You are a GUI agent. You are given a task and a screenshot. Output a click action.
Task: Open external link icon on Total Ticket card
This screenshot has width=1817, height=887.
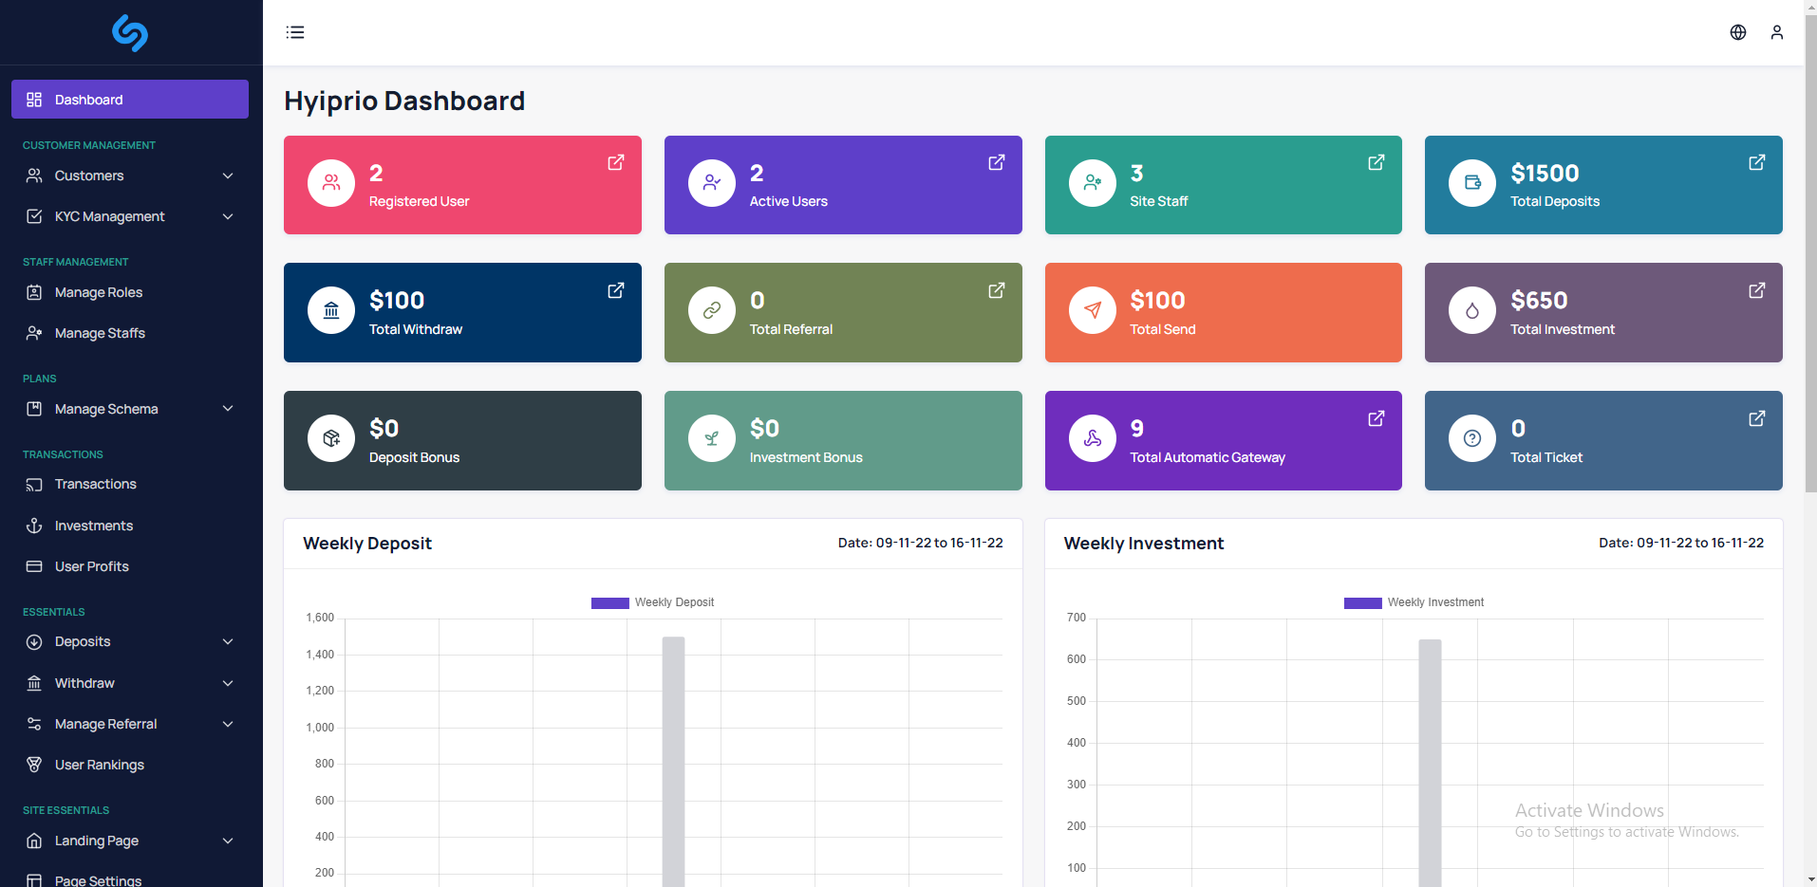1757,418
